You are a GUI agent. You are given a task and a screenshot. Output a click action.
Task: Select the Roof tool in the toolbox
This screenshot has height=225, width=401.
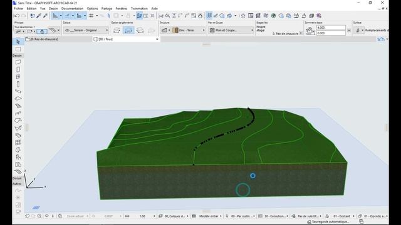click(x=18, y=121)
